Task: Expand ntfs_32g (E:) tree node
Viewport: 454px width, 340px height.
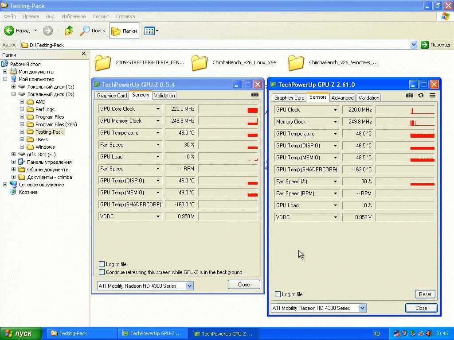Action: click(x=13, y=154)
